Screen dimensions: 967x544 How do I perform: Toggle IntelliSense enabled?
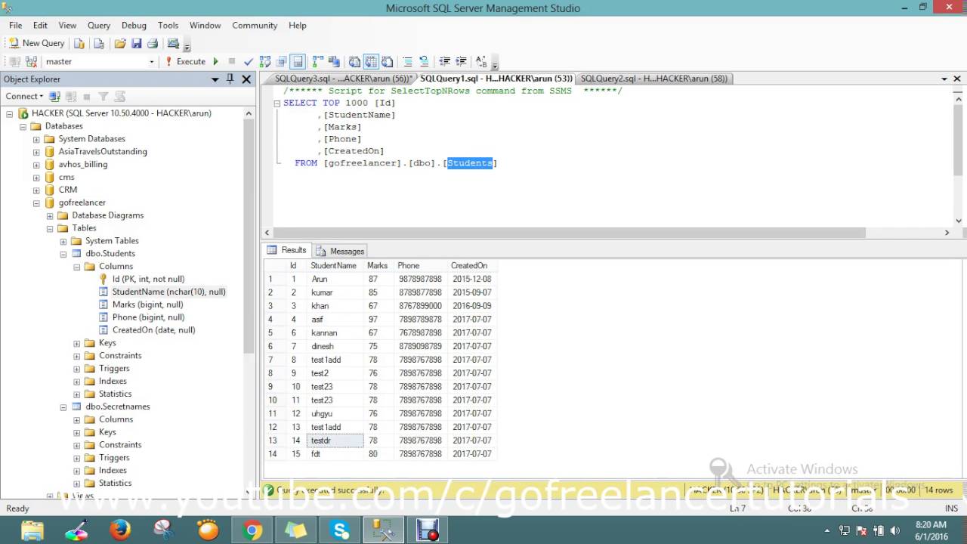click(x=298, y=61)
